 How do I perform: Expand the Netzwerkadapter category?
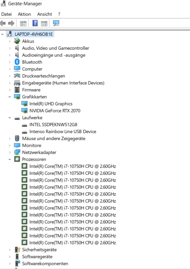(10, 152)
